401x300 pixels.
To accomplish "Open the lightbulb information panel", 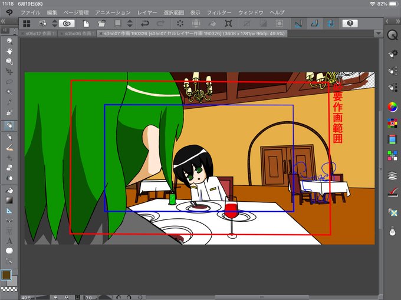I will [393, 231].
